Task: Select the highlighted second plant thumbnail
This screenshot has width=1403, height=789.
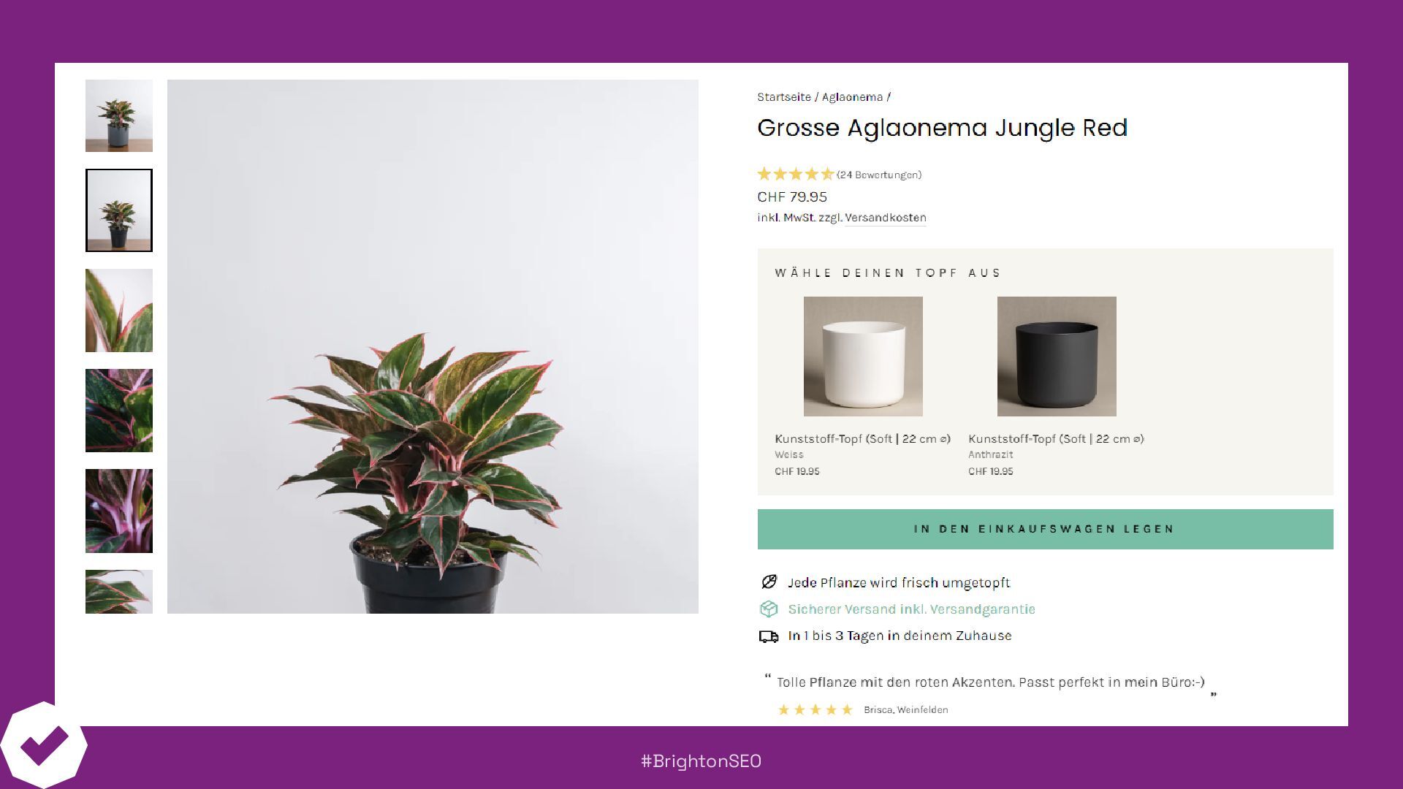Action: pyautogui.click(x=119, y=210)
